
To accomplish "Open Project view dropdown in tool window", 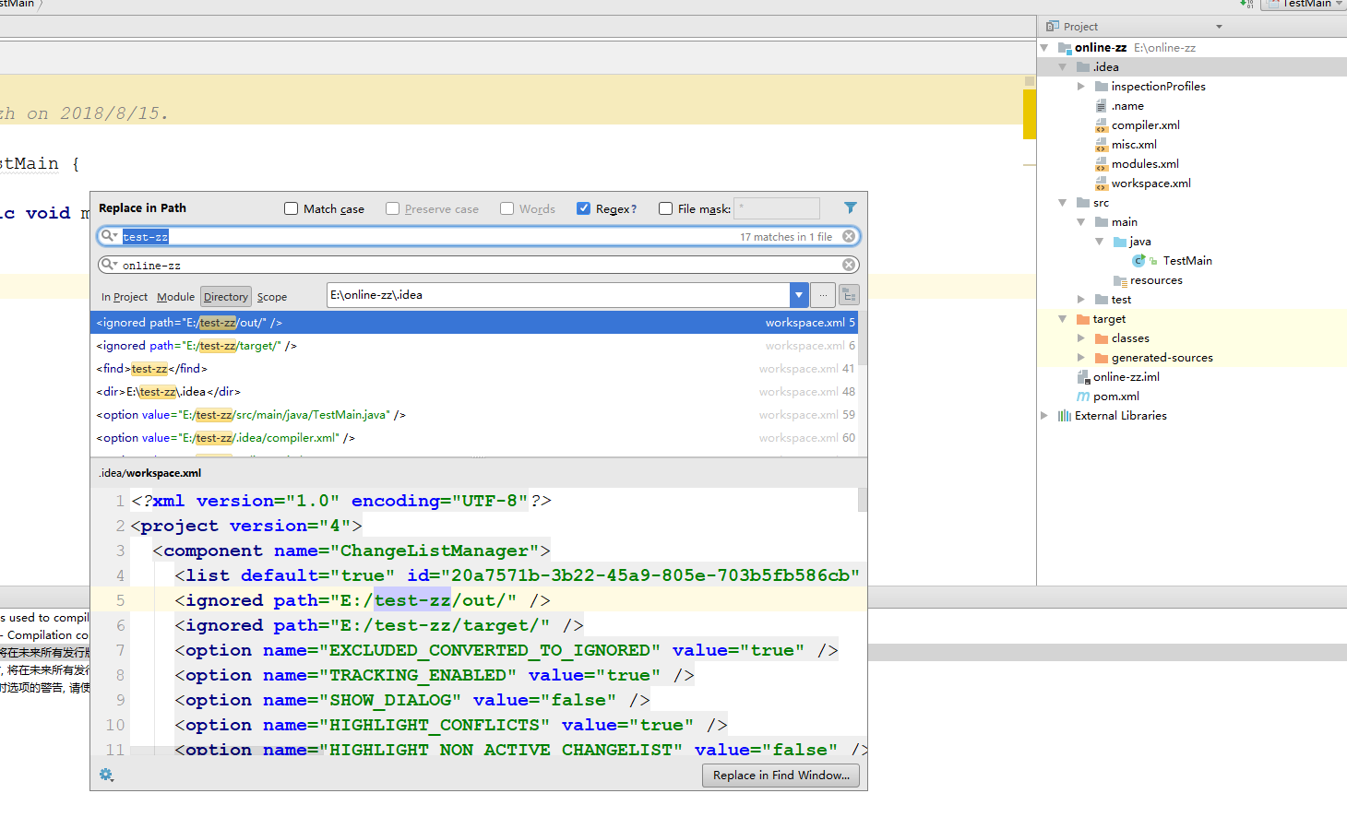I will (x=1219, y=27).
